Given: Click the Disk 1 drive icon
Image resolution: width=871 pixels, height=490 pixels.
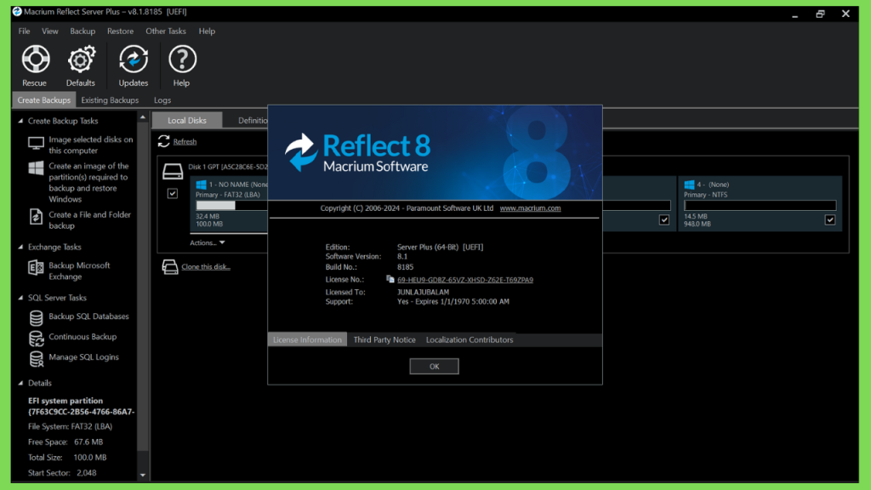Looking at the screenshot, I should pyautogui.click(x=173, y=171).
